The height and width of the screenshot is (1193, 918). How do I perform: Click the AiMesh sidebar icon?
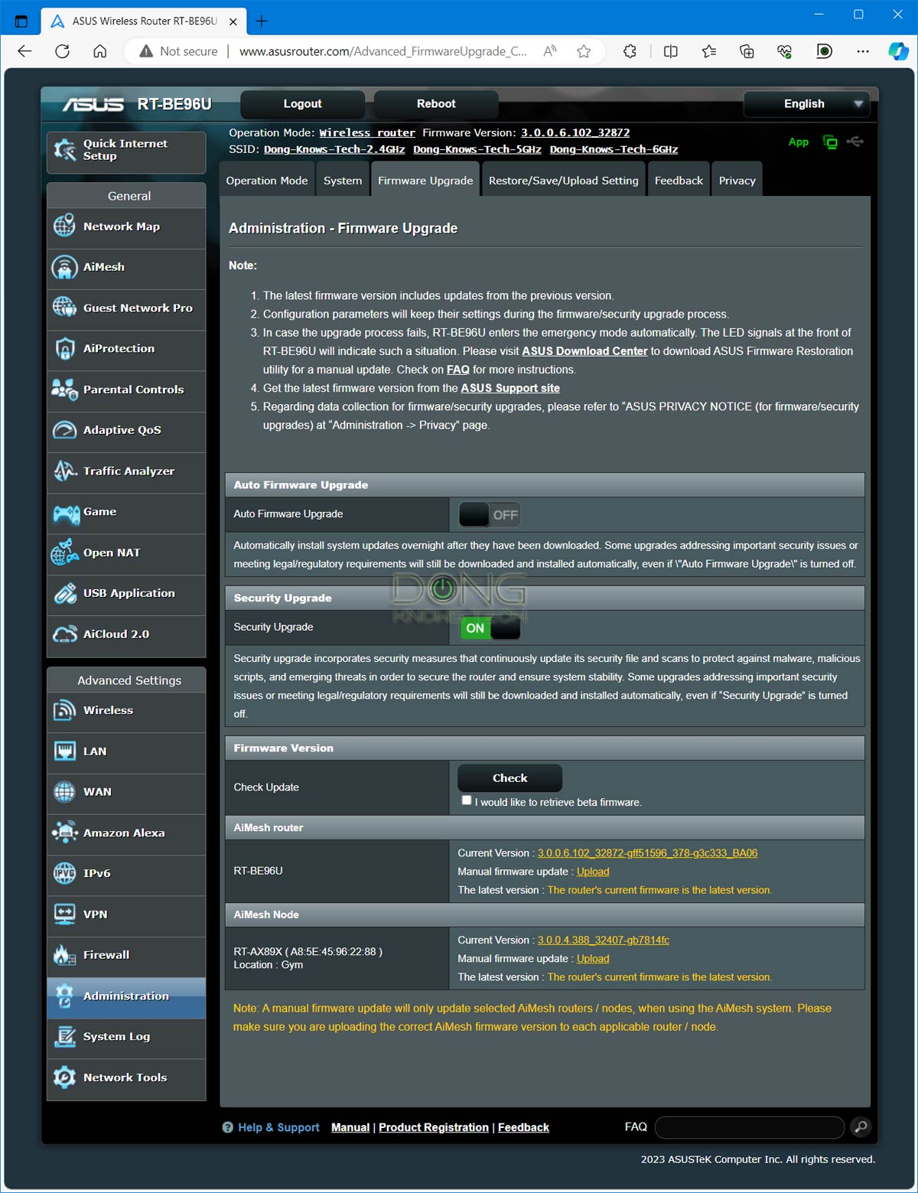coord(64,267)
